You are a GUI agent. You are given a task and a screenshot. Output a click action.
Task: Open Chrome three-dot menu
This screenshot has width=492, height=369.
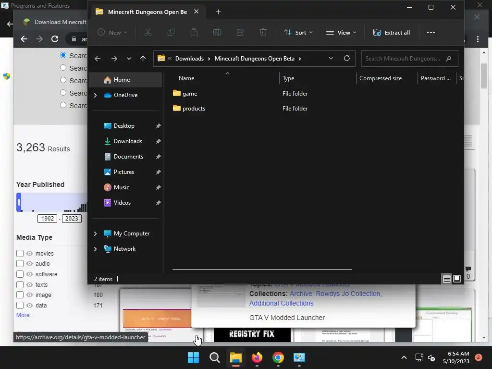click(478, 39)
